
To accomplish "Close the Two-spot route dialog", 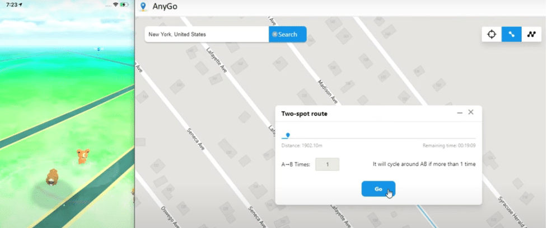I will pyautogui.click(x=471, y=112).
